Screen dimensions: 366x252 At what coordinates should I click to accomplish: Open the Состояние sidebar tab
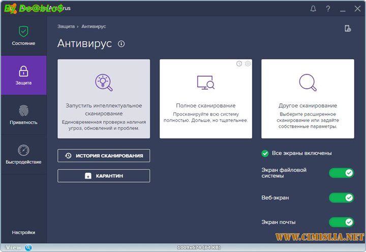click(x=23, y=36)
